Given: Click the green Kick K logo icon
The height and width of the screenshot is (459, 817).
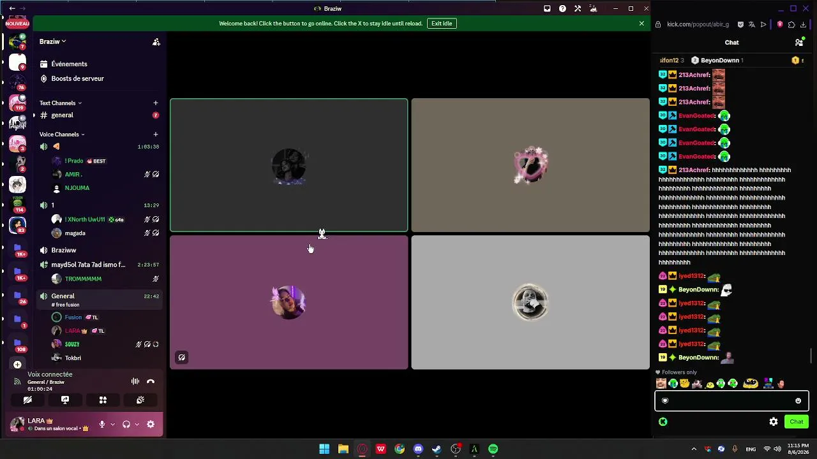Looking at the screenshot, I should [x=663, y=421].
